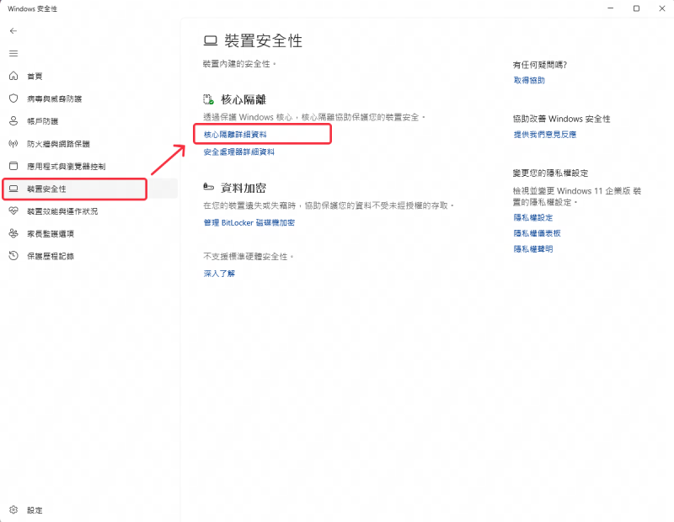The width and height of the screenshot is (674, 522).
Task: Click the drive lock icon beside 資料加密
Action: [208, 187]
